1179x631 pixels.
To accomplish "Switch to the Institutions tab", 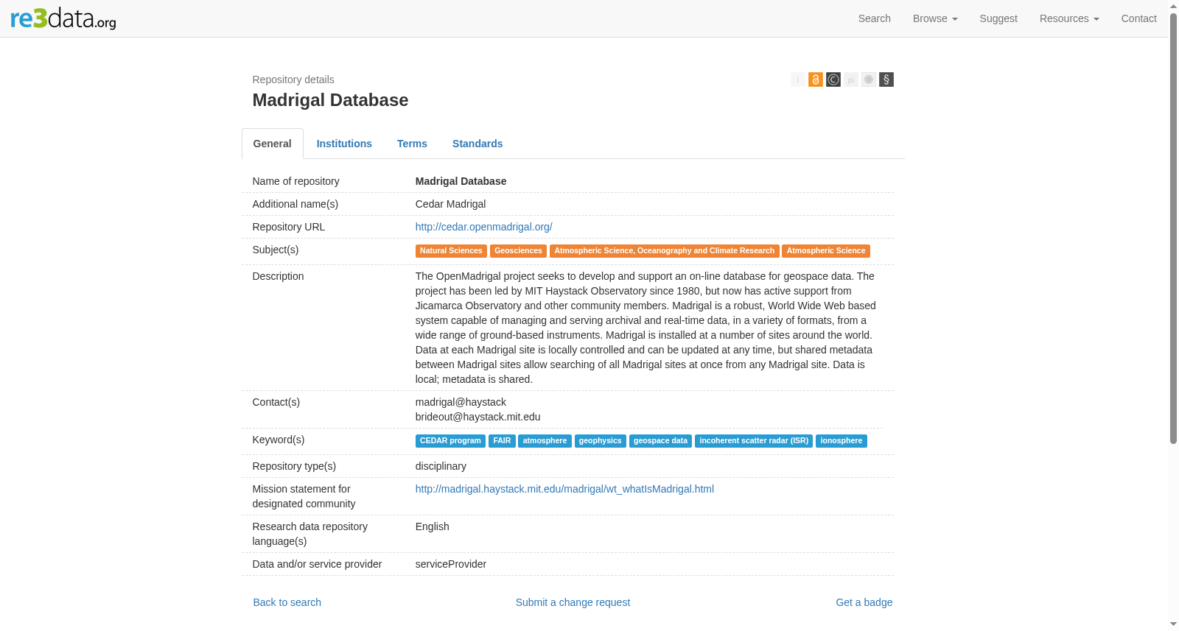I will [x=344, y=144].
